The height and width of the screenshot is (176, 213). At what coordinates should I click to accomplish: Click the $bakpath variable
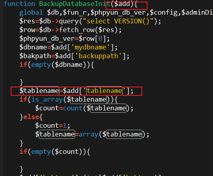(x=35, y=56)
